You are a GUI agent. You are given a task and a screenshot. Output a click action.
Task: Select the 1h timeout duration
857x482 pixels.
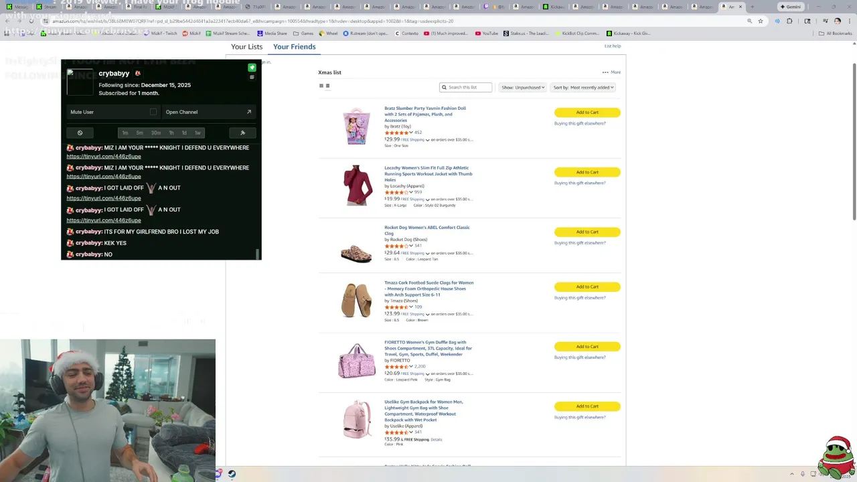(171, 133)
